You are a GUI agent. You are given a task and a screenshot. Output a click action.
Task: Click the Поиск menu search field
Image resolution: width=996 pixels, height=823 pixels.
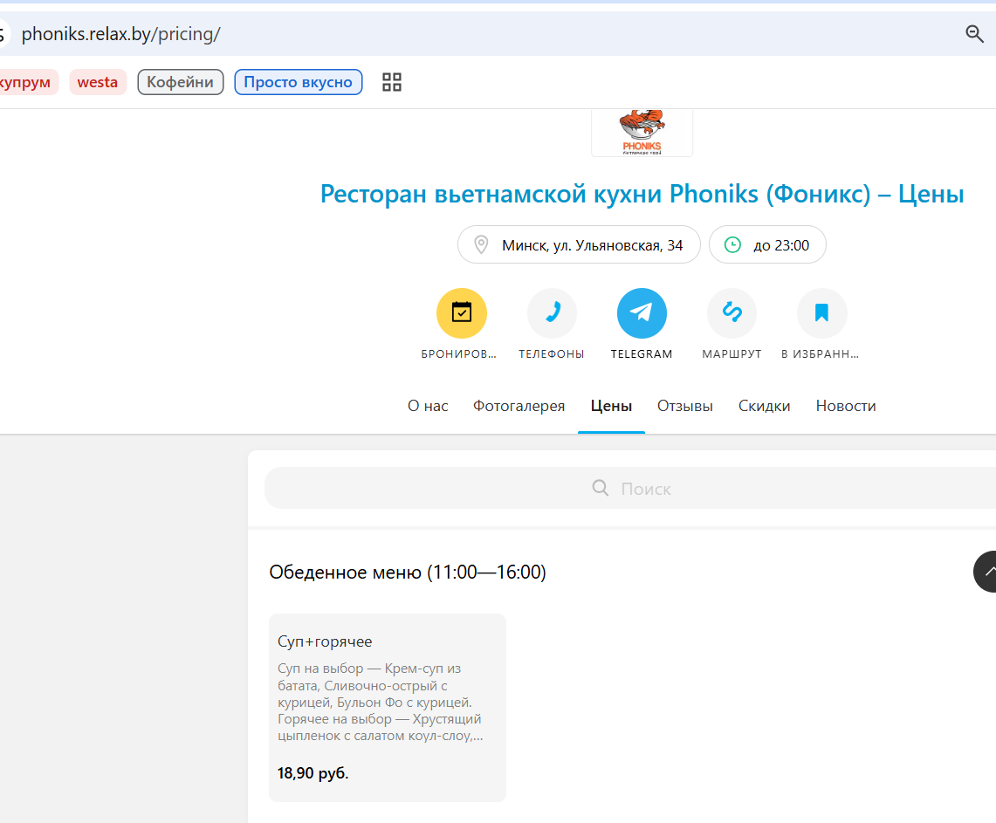(630, 488)
